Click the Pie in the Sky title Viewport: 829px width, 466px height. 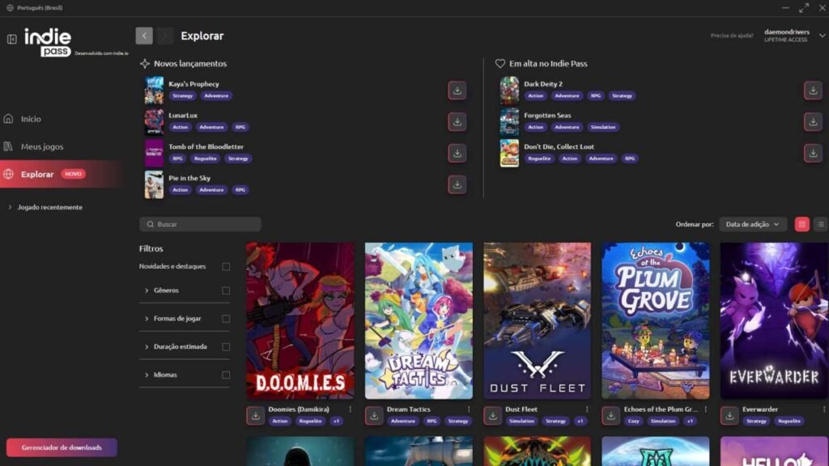point(189,178)
